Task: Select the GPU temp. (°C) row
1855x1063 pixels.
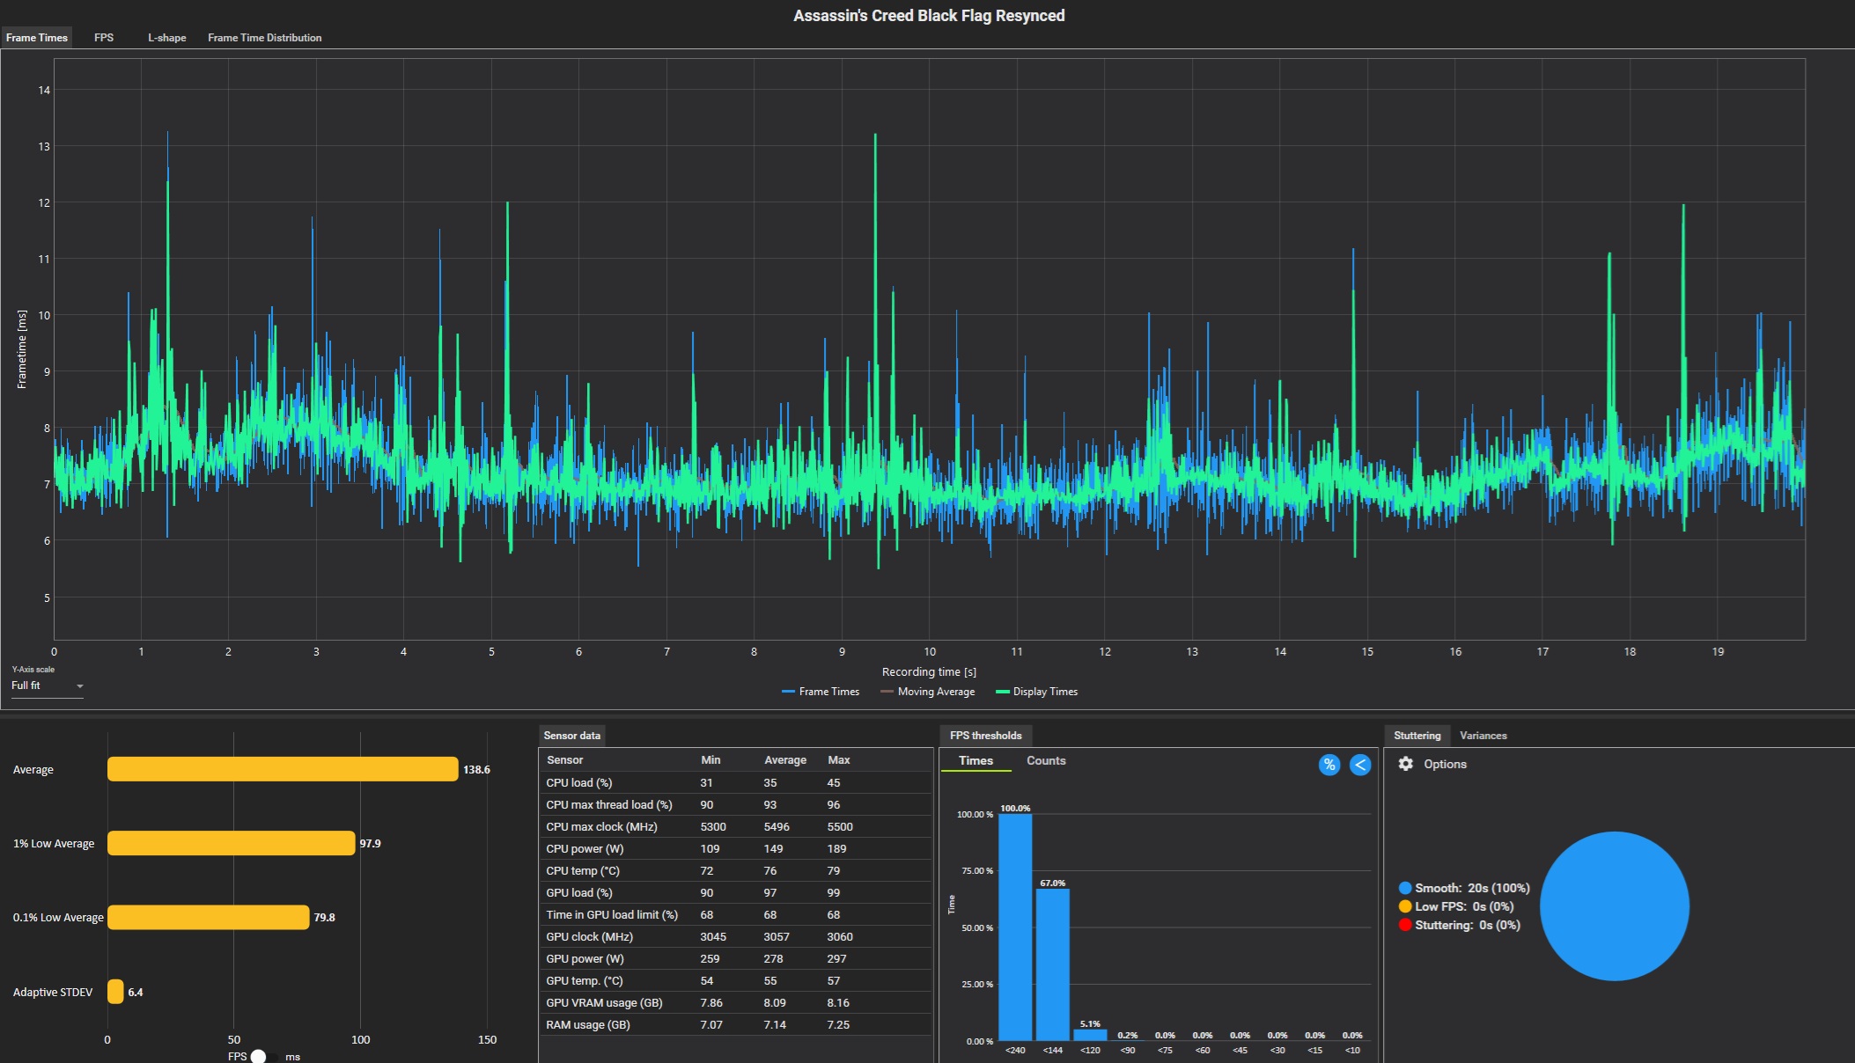Action: coord(735,981)
